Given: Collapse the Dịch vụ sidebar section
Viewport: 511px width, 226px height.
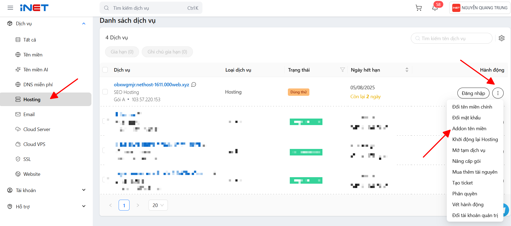Looking at the screenshot, I should click(x=84, y=24).
